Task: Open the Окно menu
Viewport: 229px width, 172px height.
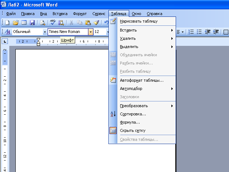Action: [136, 14]
